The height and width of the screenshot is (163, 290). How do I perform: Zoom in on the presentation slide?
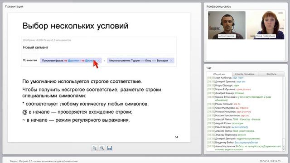pos(95,148)
